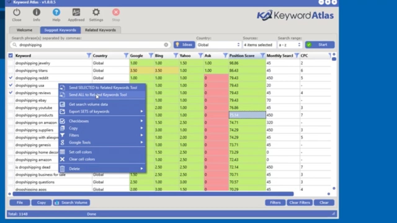The image size is (397, 223).
Task: Click chart icon beside Get search volume data
Action: pos(62,104)
